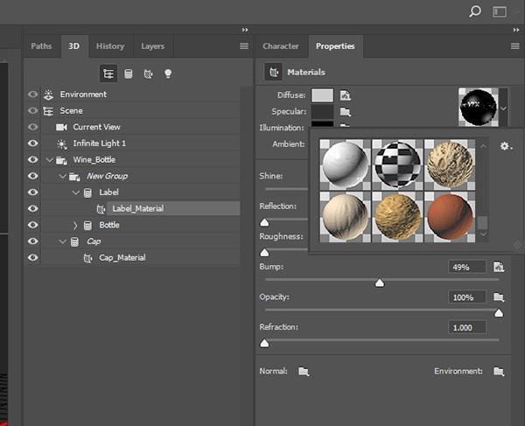Click the Current View camera icon
The width and height of the screenshot is (525, 426).
click(61, 127)
